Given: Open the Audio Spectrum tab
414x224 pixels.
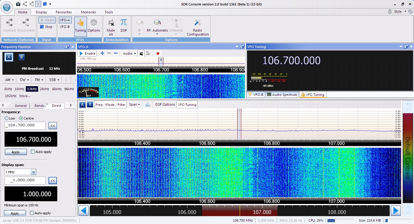Looking at the screenshot, I should (x=282, y=95).
